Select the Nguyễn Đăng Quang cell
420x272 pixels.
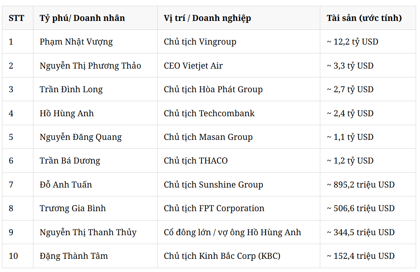click(x=95, y=137)
